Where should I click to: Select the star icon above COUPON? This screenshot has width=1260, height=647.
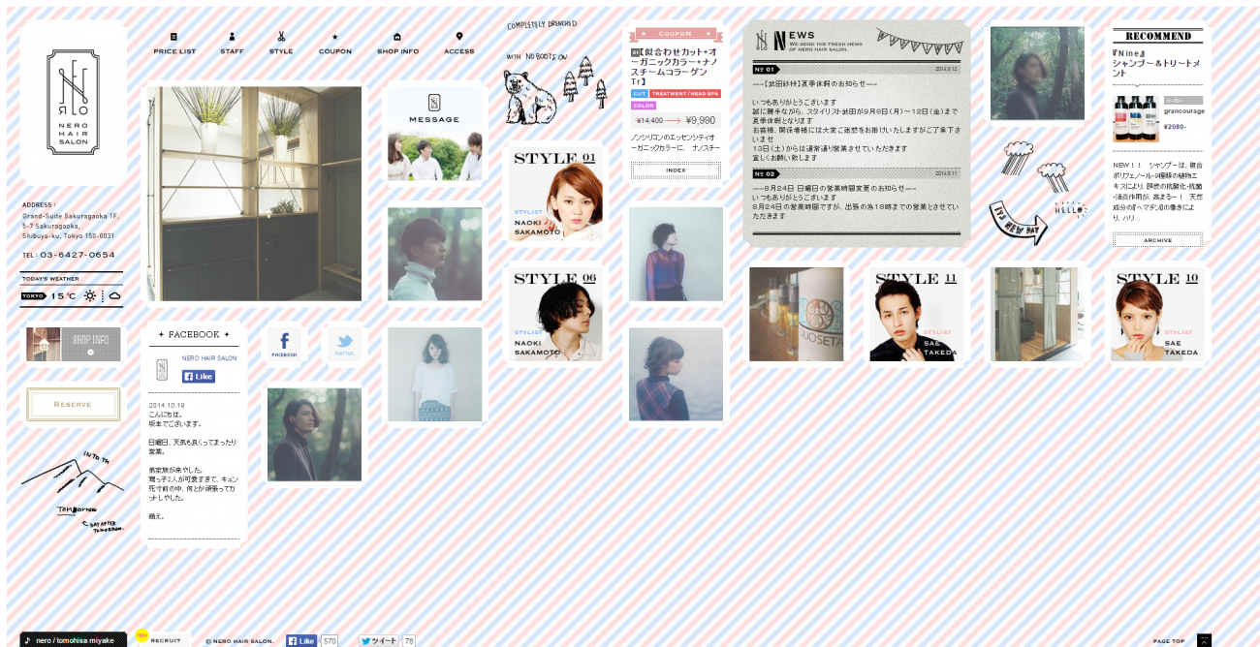pyautogui.click(x=334, y=37)
